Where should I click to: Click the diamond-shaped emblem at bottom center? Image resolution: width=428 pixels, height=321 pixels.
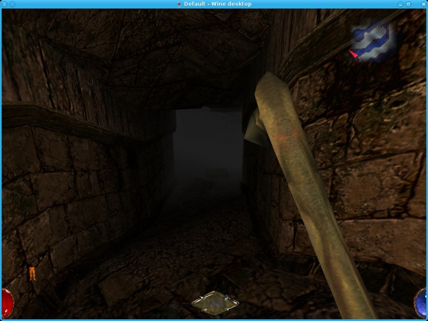tap(215, 304)
